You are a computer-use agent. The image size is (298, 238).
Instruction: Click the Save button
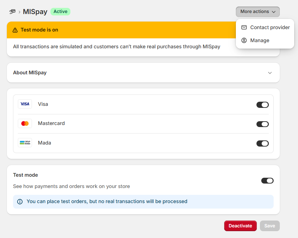[x=270, y=226]
